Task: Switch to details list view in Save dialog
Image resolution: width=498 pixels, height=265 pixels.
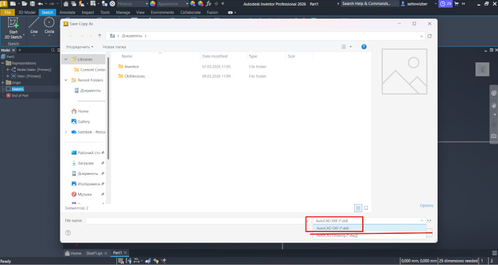Action: tap(358, 208)
